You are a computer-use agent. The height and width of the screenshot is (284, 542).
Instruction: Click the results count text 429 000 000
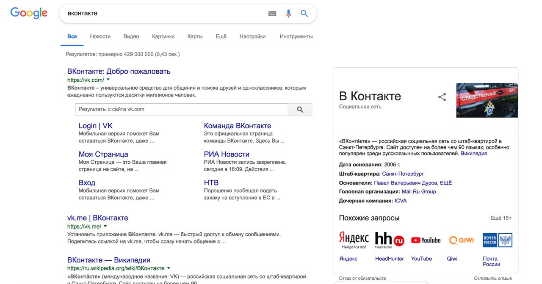122,54
